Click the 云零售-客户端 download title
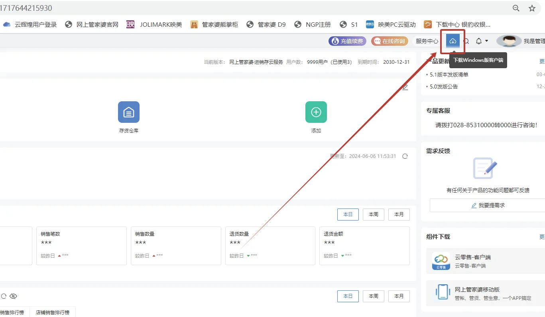Image resolution: width=545 pixels, height=317 pixels. 473,257
